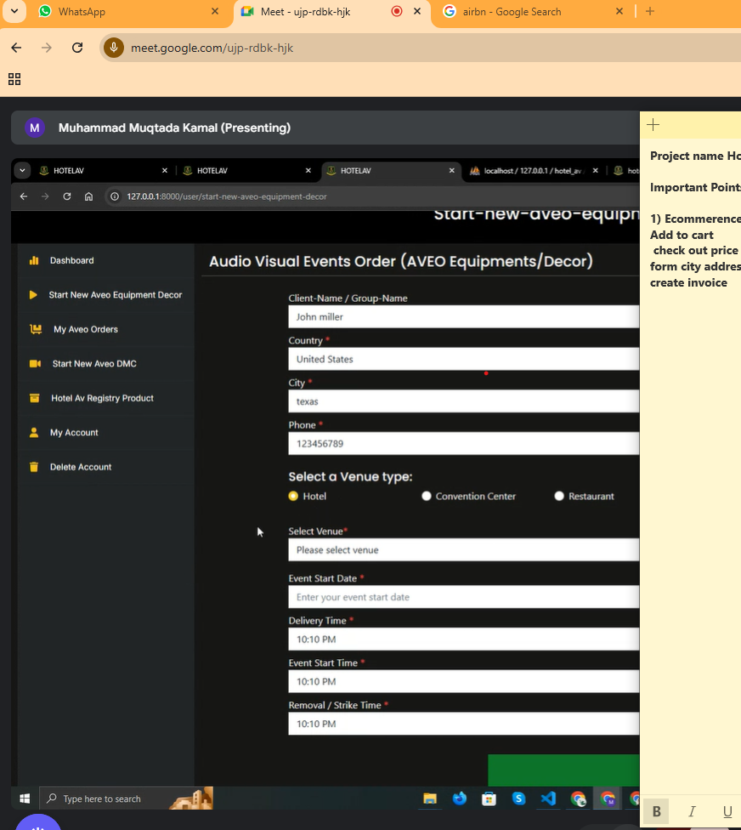Click the Event Start Time field
Viewport: 741px width, 830px height.
[x=463, y=682]
